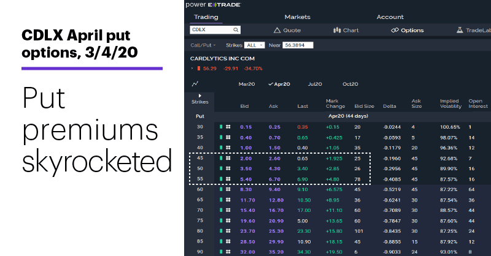The height and width of the screenshot is (256, 491).
Task: Click the Open Interest column header
Action: [478, 104]
